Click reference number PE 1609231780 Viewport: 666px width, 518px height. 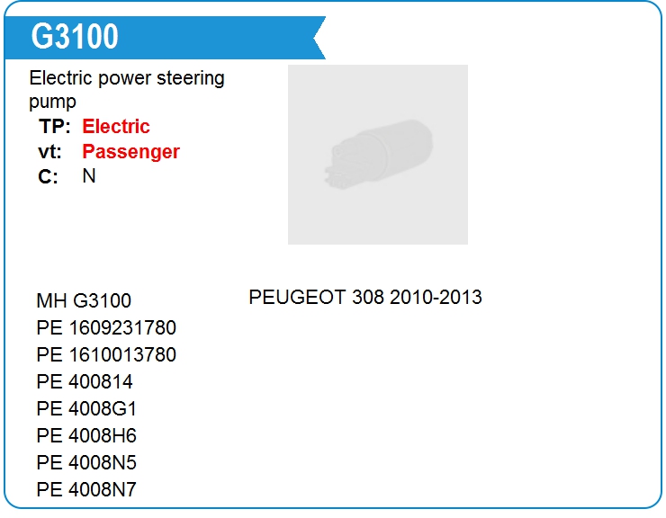(x=106, y=327)
